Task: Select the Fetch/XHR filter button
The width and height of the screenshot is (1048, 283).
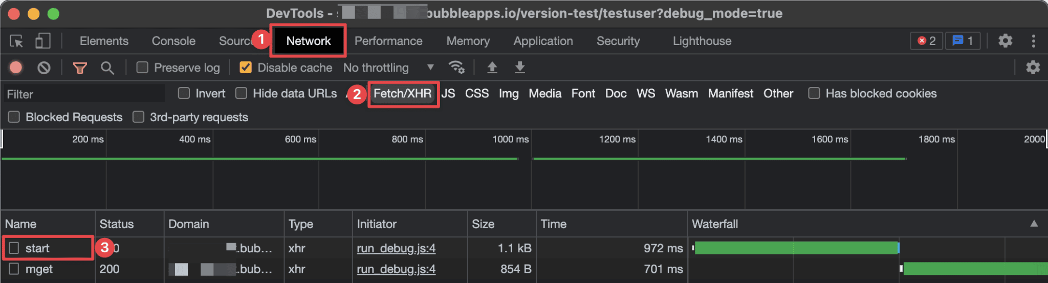Action: click(402, 94)
